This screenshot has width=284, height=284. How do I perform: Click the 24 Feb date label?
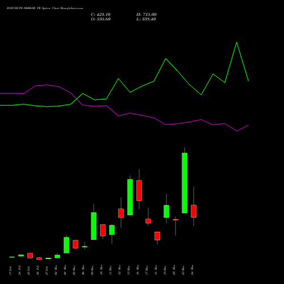point(19,270)
